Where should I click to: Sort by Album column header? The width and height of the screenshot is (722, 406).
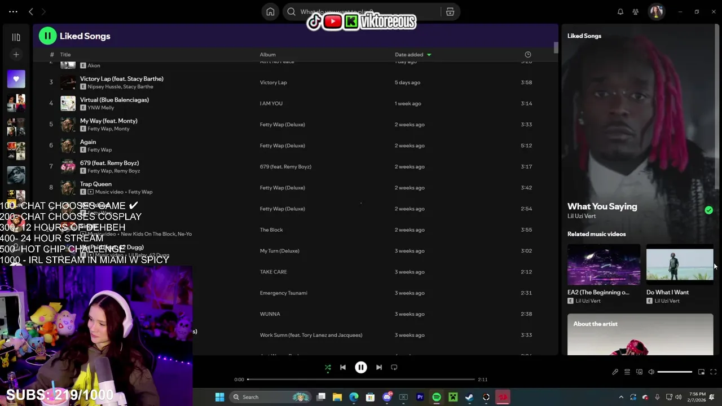click(267, 55)
